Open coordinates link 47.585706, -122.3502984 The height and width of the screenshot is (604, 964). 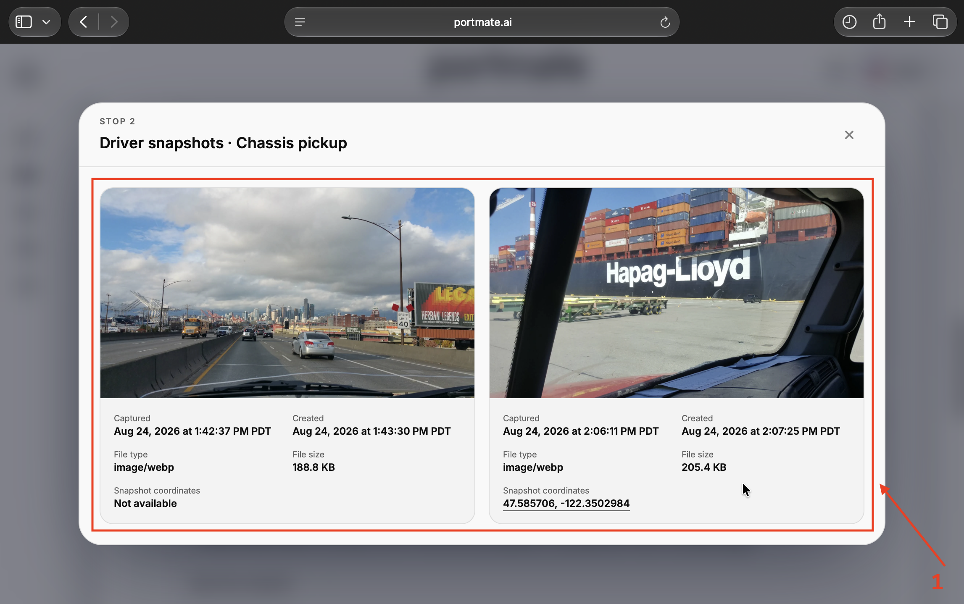coord(566,503)
